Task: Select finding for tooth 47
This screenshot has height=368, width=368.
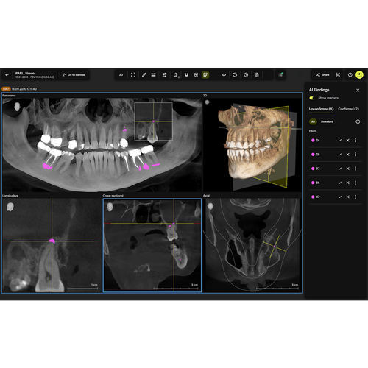Action: coord(316,197)
